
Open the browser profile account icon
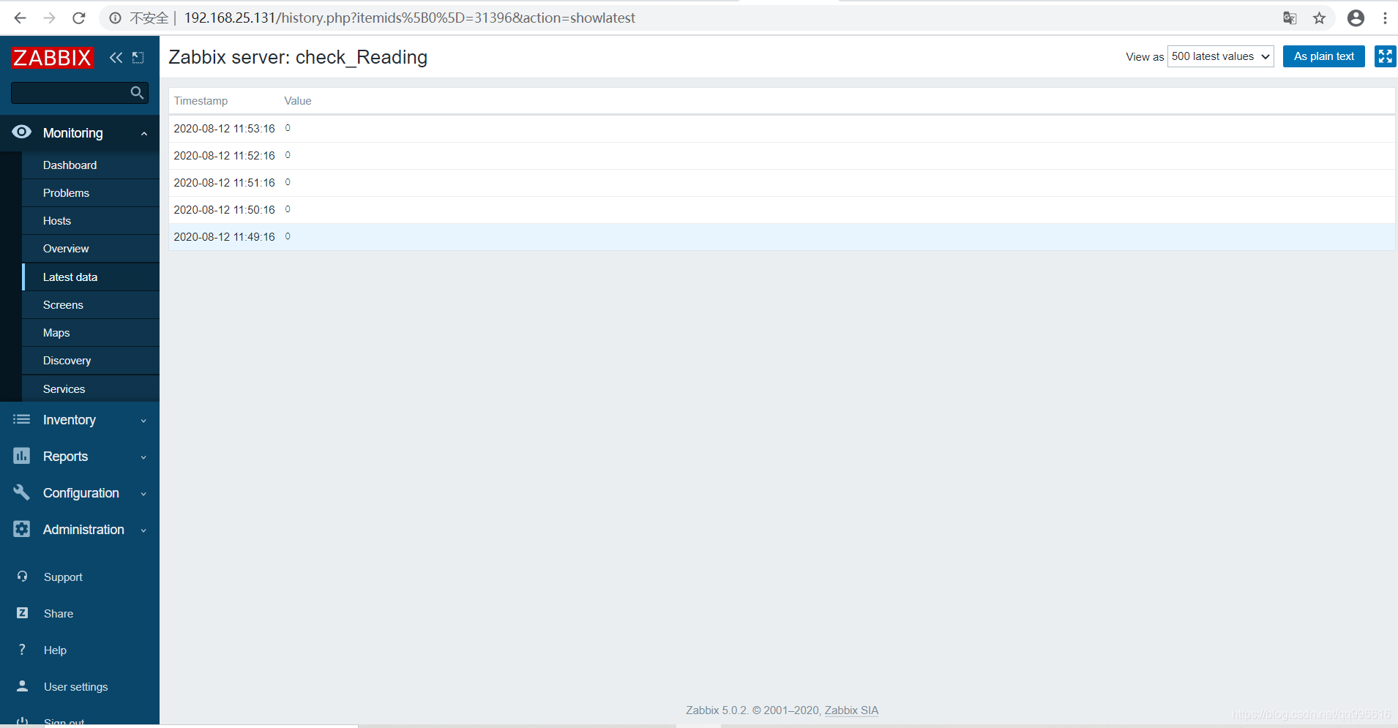pyautogui.click(x=1356, y=18)
